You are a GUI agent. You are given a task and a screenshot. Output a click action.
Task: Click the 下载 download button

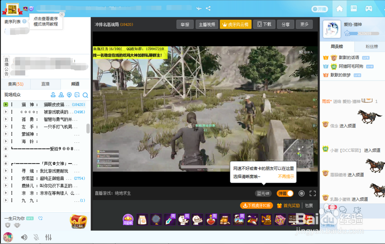coord(264,24)
